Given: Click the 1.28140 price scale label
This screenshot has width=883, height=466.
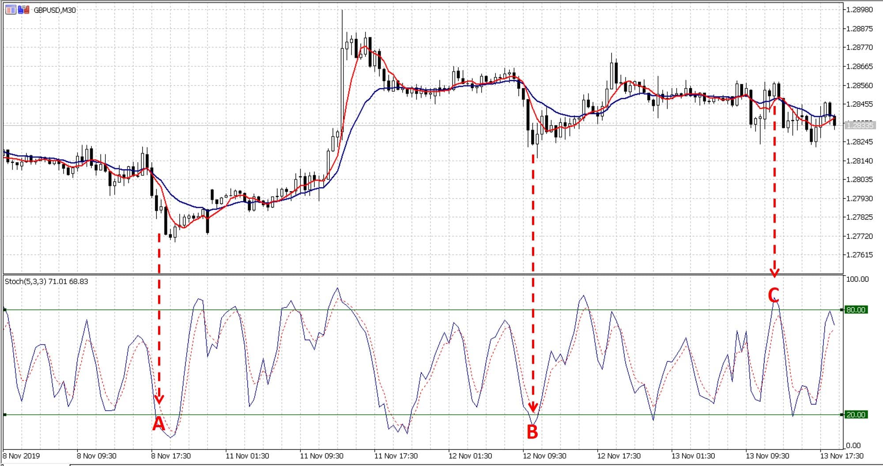Looking at the screenshot, I should [x=860, y=161].
